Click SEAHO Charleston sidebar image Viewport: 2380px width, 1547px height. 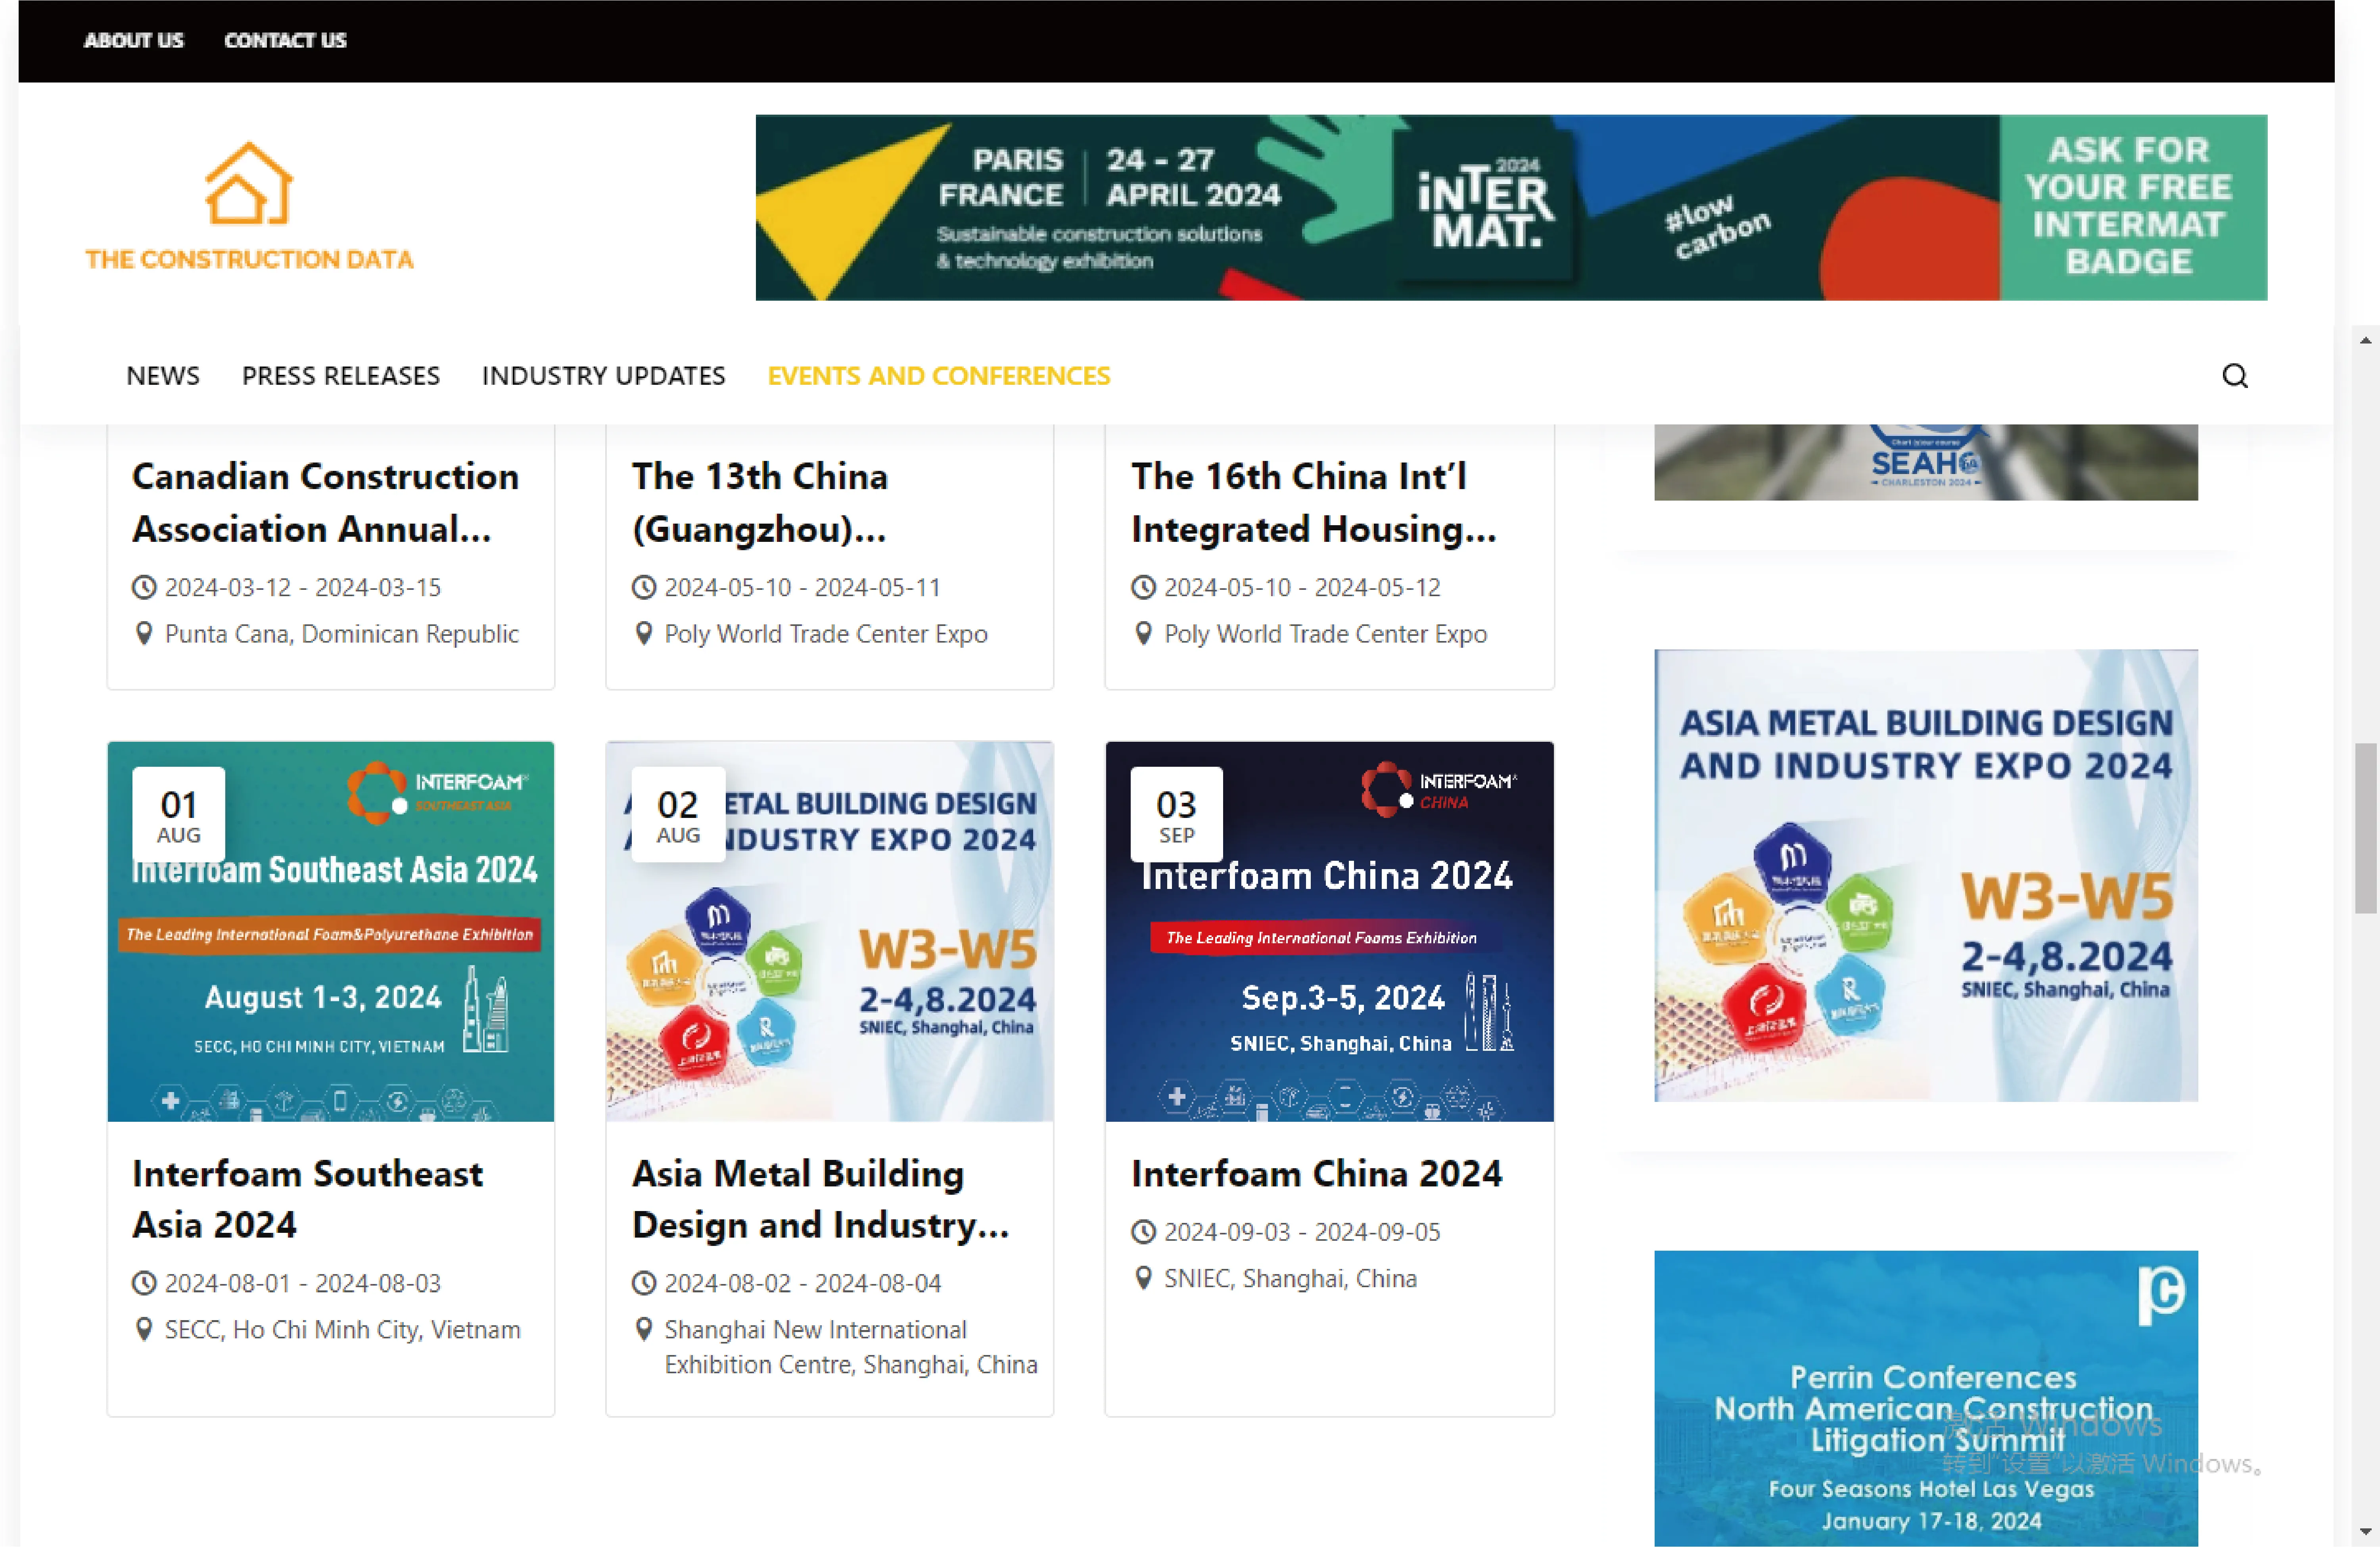tap(1926, 462)
